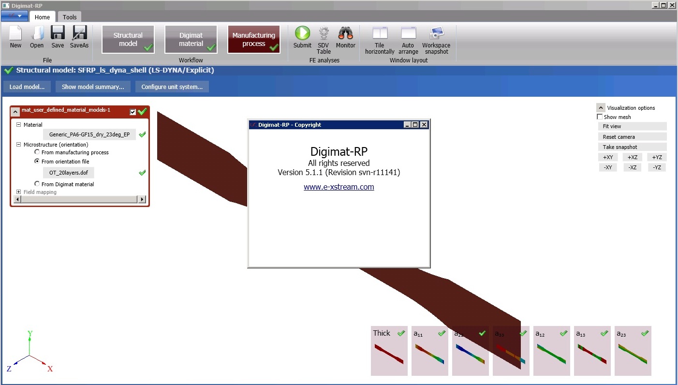678x385 pixels.
Task: Open the Manufacturing process workflow step
Action: pyautogui.click(x=254, y=39)
